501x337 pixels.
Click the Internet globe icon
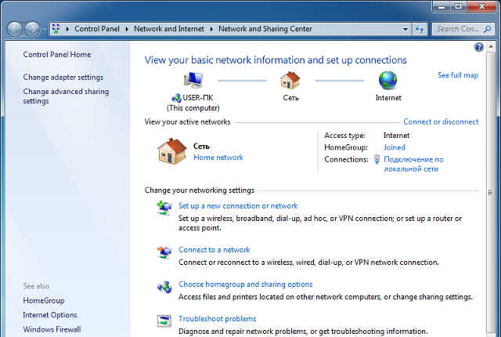tap(387, 81)
